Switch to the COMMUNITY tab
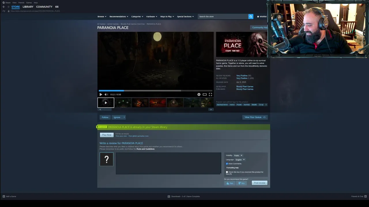Viewport: 369px width, 207px height. click(x=44, y=7)
